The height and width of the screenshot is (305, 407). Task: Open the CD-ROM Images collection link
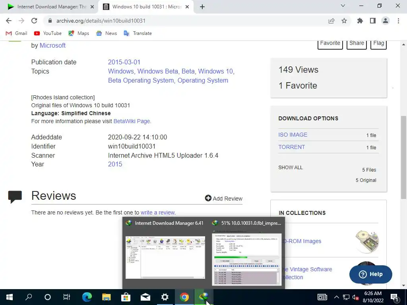[303, 241]
